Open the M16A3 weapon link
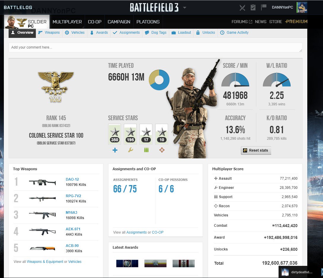Image resolution: width=323 pixels, height=278 pixels. 71,212
